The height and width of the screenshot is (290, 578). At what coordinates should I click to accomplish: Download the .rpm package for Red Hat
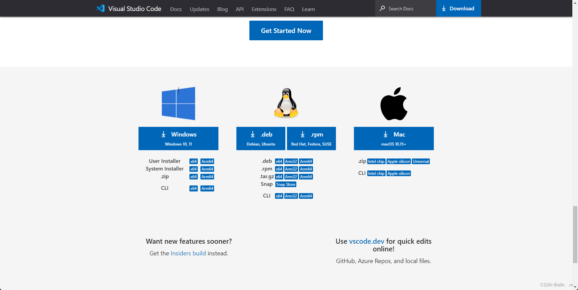tap(311, 139)
